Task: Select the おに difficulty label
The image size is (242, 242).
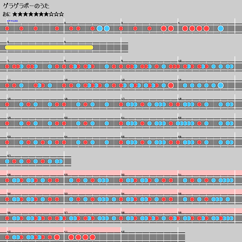Action: coord(7,14)
